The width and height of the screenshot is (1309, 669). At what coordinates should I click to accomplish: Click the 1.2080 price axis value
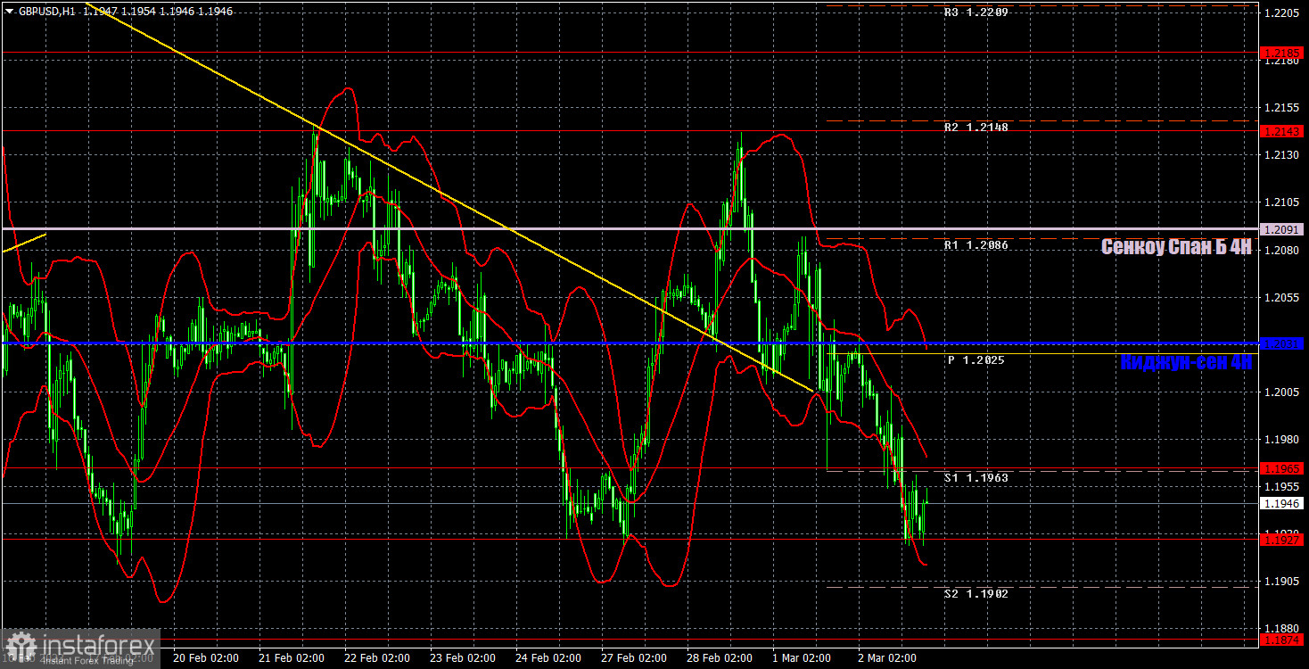pos(1281,250)
